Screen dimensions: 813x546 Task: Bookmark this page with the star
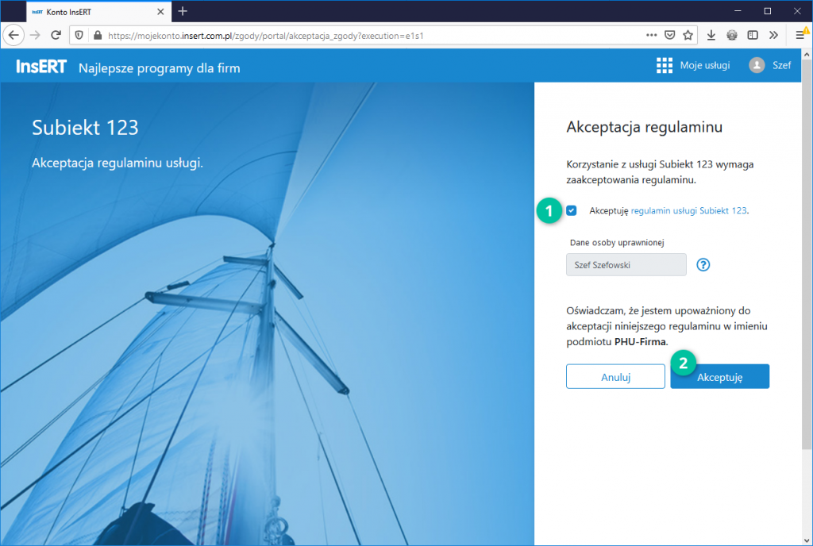pyautogui.click(x=688, y=35)
